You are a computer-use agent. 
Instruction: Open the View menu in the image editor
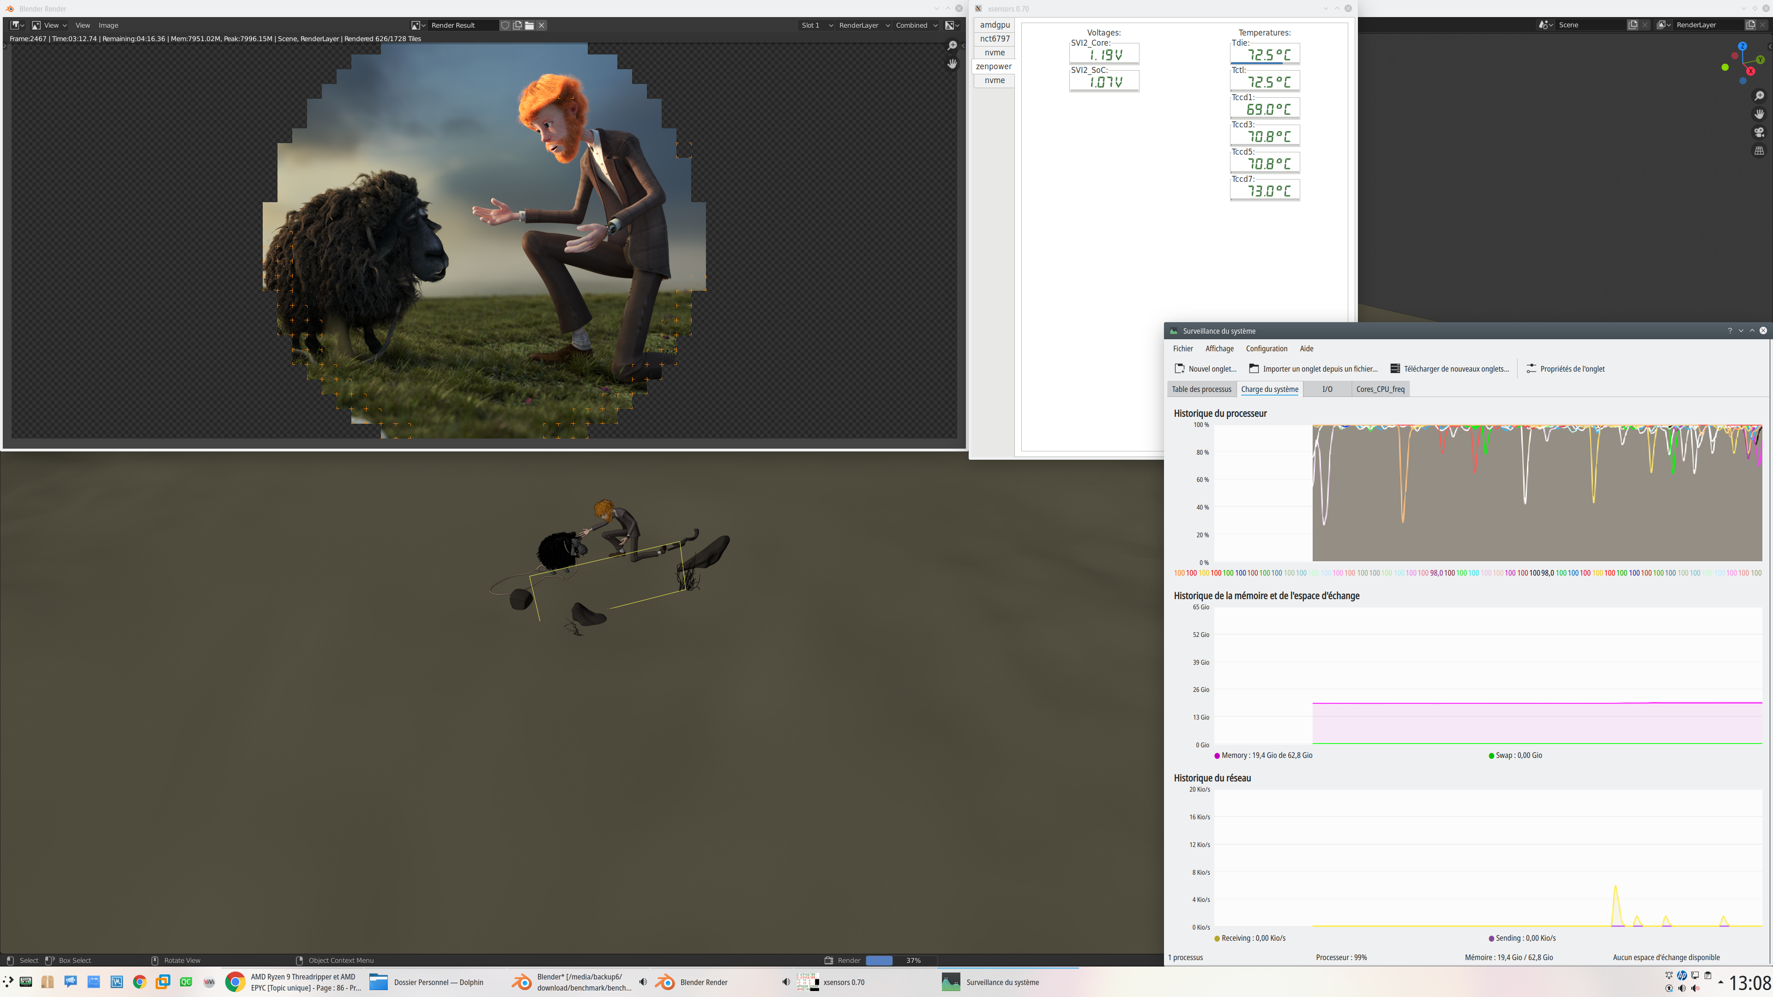83,25
